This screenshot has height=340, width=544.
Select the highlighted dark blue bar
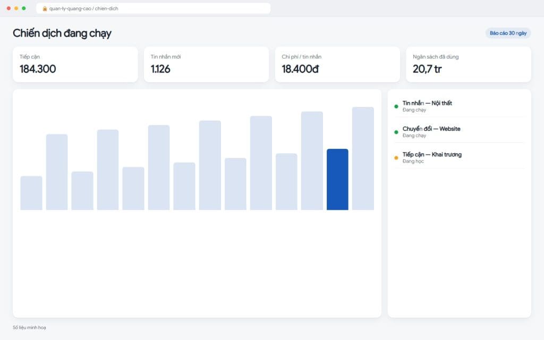coord(337,180)
